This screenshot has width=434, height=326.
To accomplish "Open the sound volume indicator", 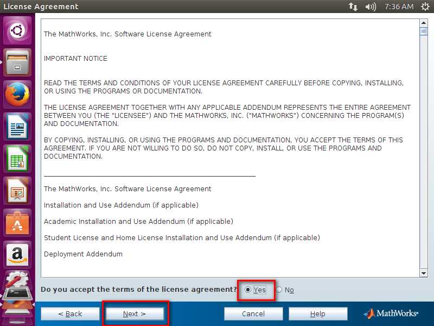I will (x=371, y=7).
